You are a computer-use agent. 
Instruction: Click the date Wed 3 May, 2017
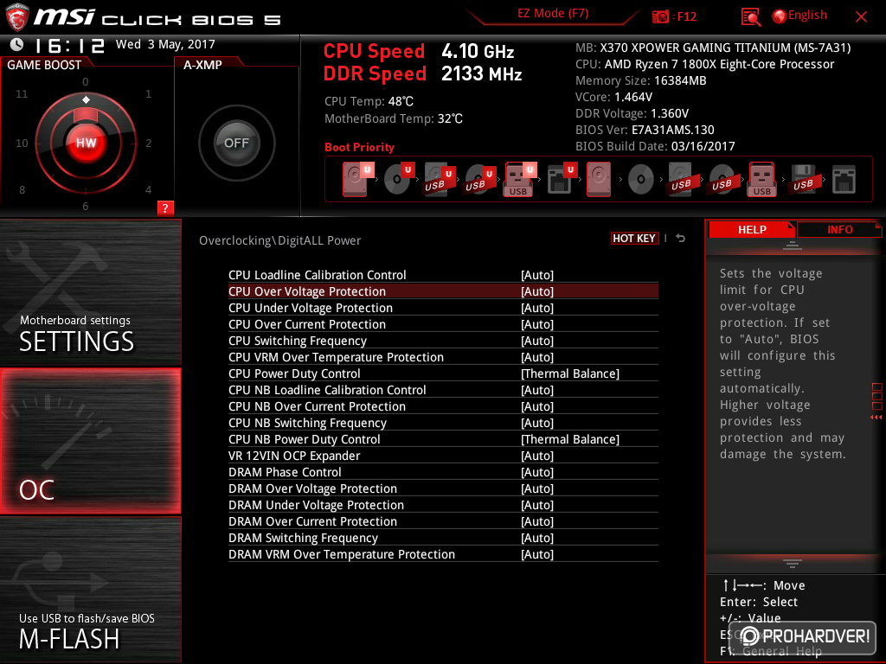click(x=165, y=44)
